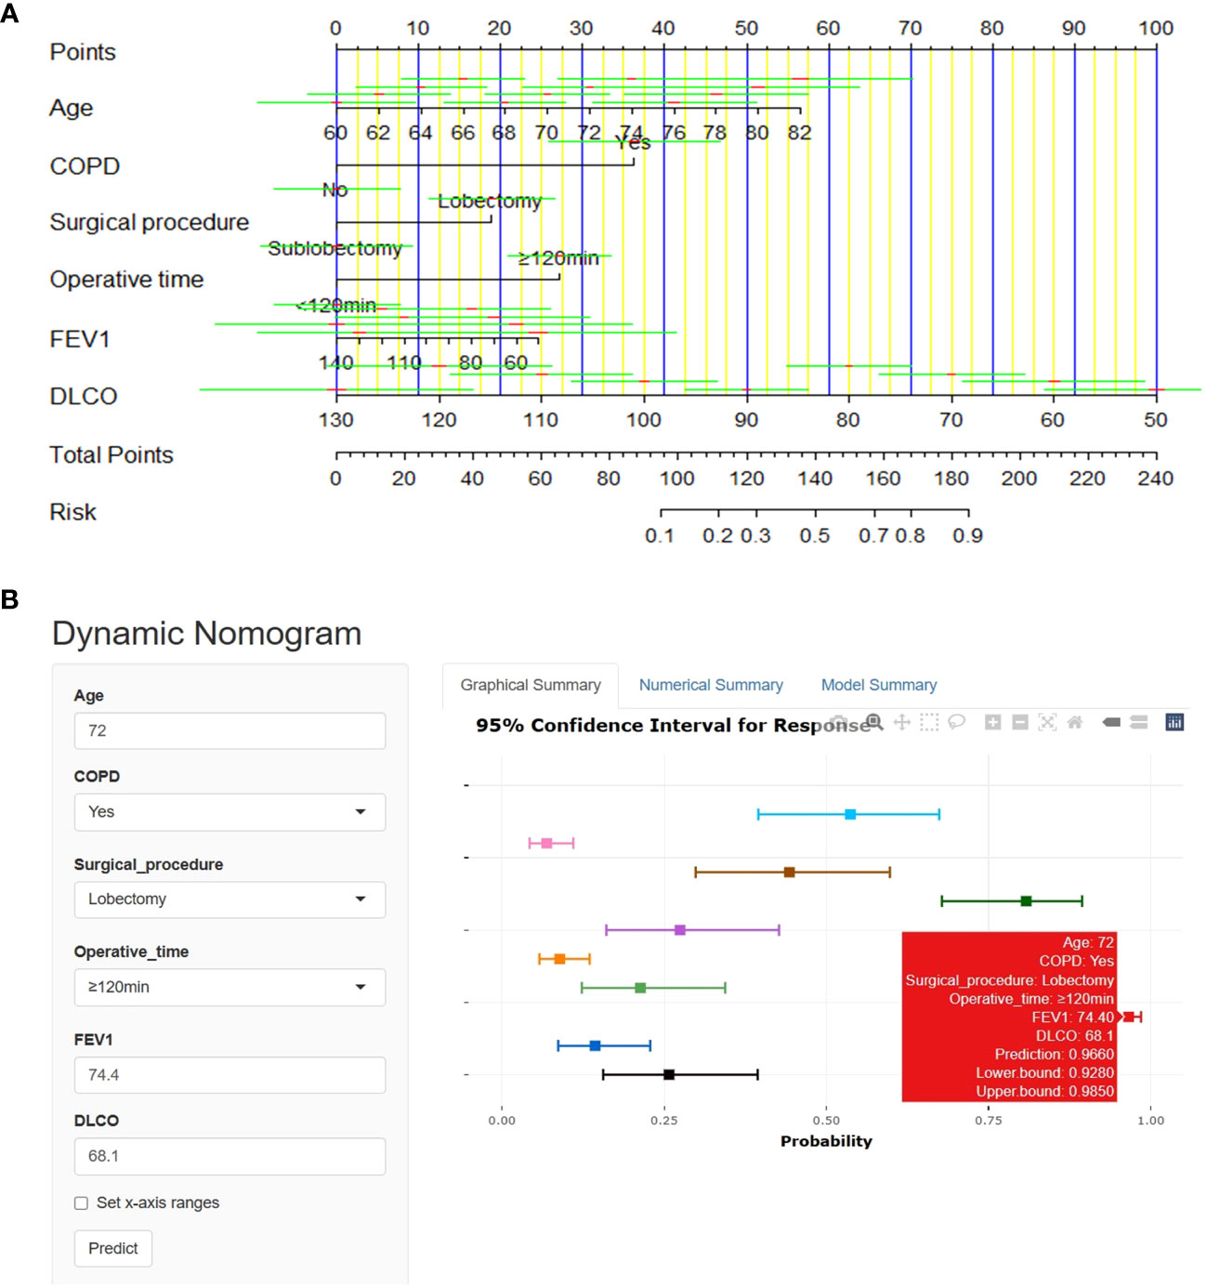Click the 'Probability' x-axis title
Screen dimensions: 1207x1287
pyautogui.click(x=826, y=1141)
